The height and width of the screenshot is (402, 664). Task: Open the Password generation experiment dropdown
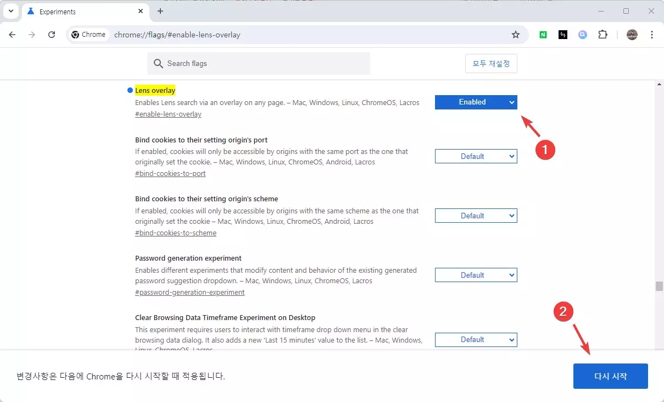[476, 274]
